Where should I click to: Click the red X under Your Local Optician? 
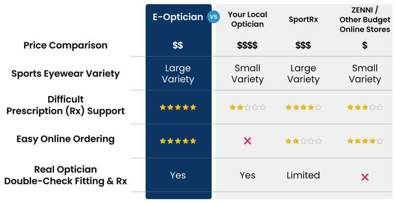pyautogui.click(x=247, y=141)
